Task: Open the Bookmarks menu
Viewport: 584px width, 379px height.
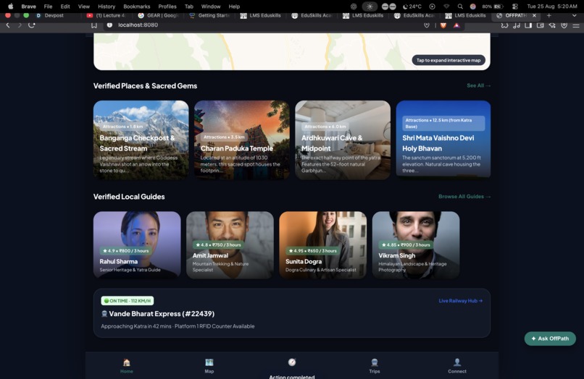Action: 137,7
